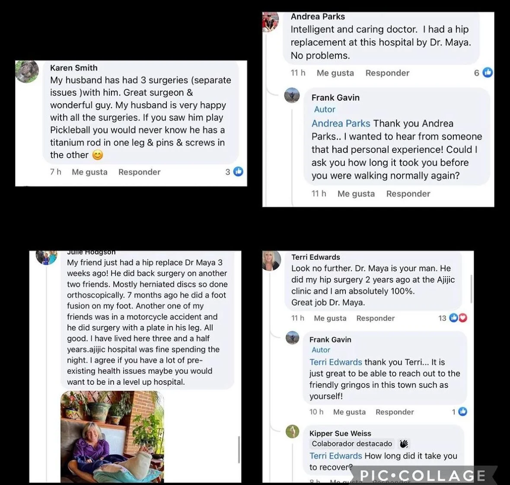Open the Andrea Parks mention in Frank's reply
The height and width of the screenshot is (485, 510).
(x=341, y=124)
